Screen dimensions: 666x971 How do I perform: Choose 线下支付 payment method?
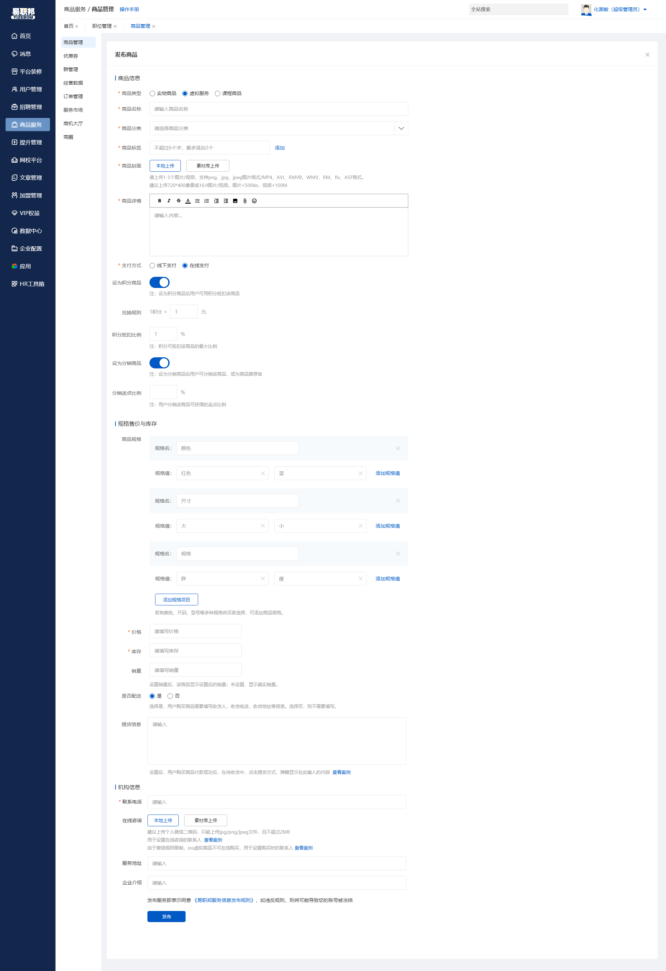[153, 266]
